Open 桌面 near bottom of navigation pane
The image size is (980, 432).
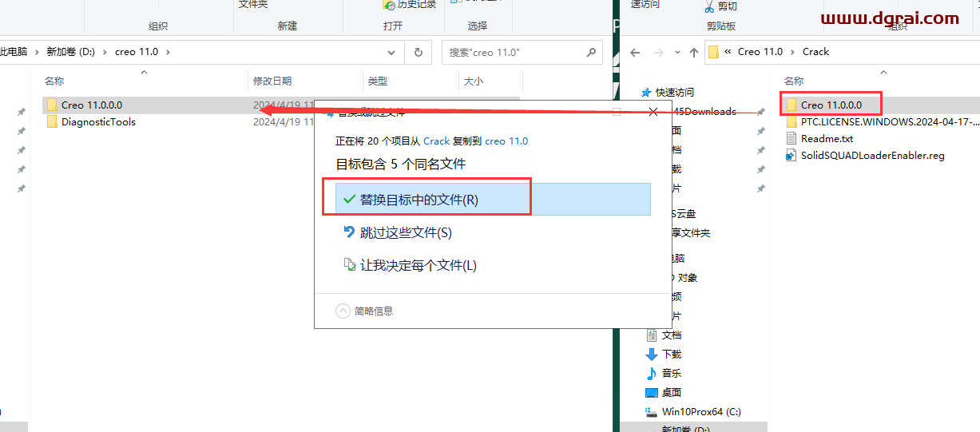coord(664,392)
